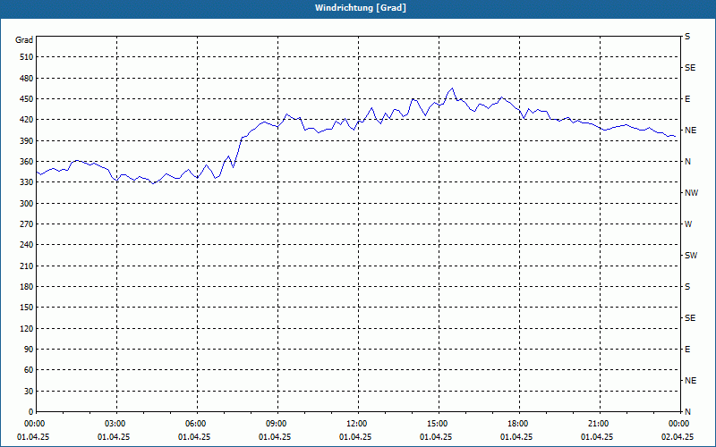Select the 60 degree axis label
Image resolution: width=716 pixels, height=447 pixels.
click(x=29, y=370)
